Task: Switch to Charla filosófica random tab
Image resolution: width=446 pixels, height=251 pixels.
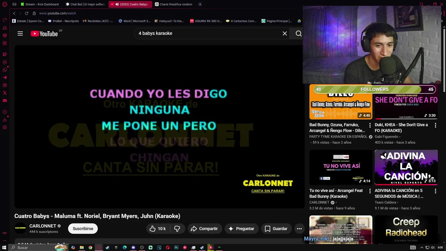Action: click(174, 4)
